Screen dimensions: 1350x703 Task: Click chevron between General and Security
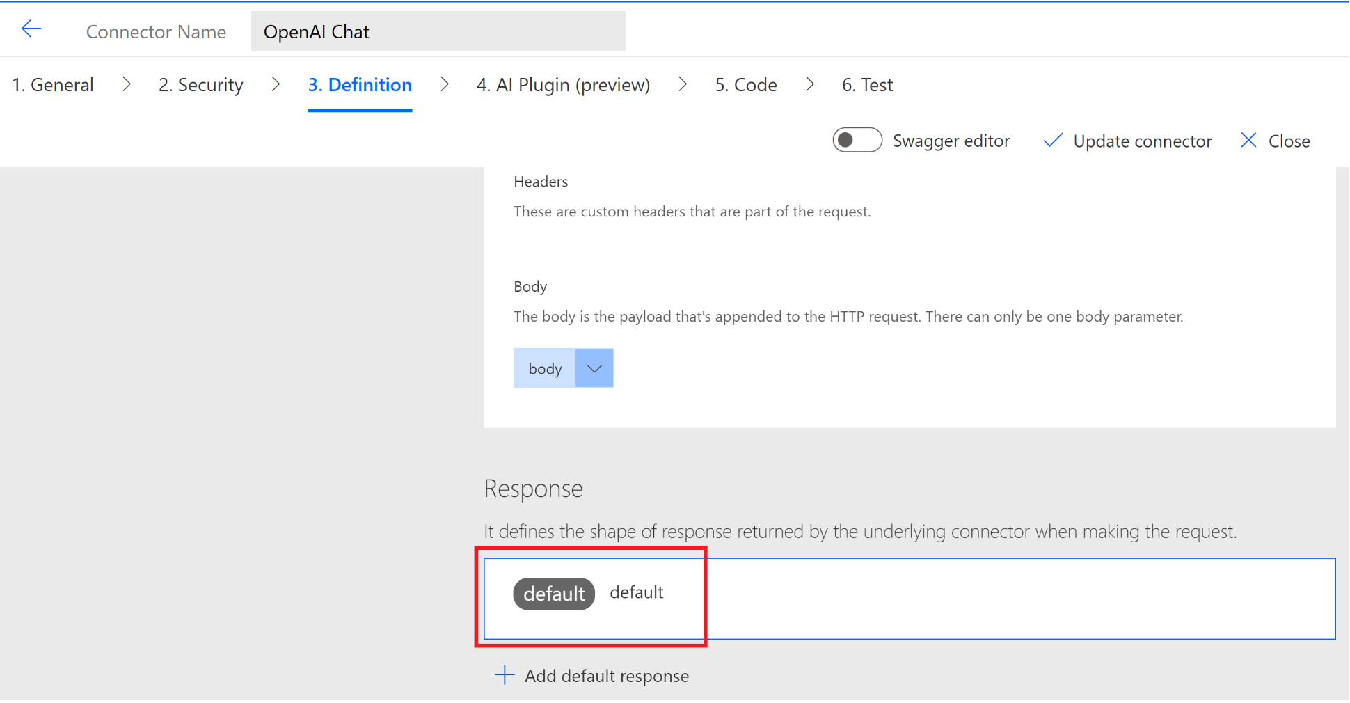[x=127, y=85]
